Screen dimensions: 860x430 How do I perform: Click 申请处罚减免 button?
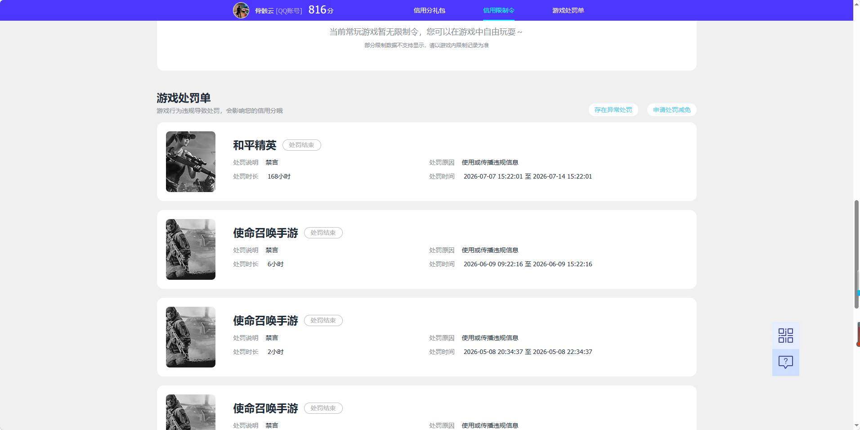(x=672, y=110)
